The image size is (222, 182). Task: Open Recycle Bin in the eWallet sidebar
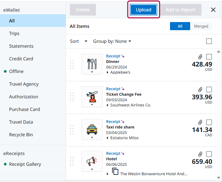tap(21, 135)
